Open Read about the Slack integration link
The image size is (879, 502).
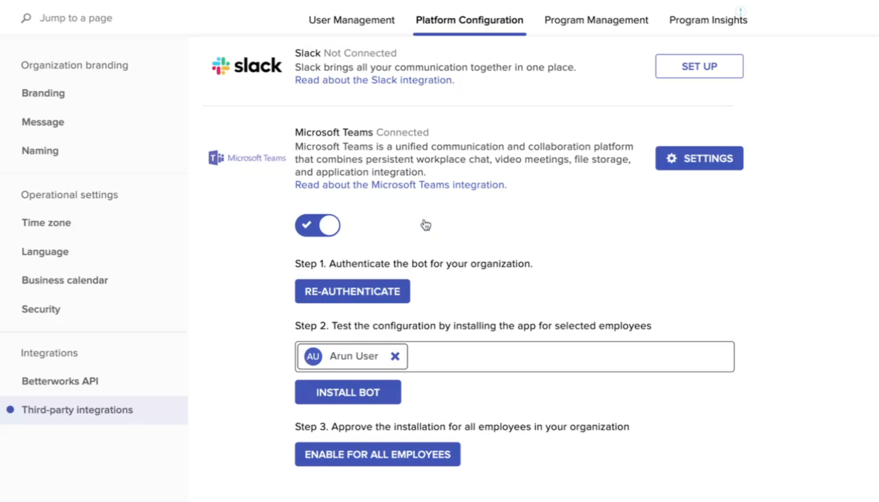[x=374, y=80]
